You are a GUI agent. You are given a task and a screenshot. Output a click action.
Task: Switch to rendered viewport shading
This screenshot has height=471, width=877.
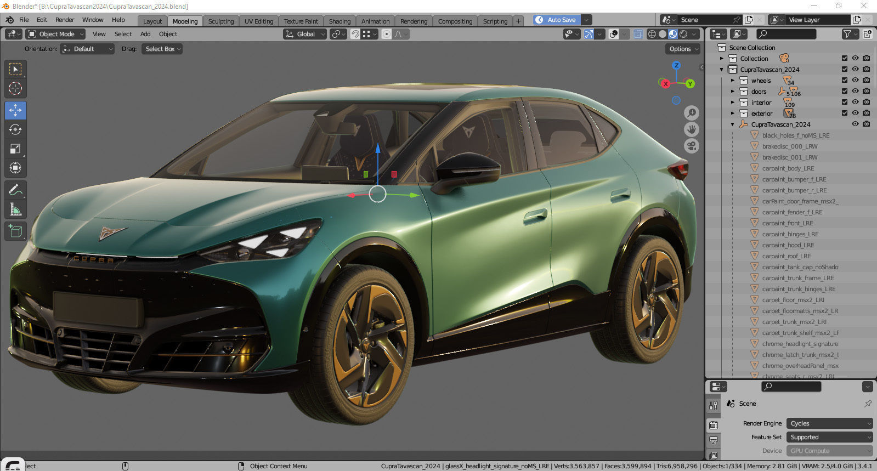pos(683,34)
